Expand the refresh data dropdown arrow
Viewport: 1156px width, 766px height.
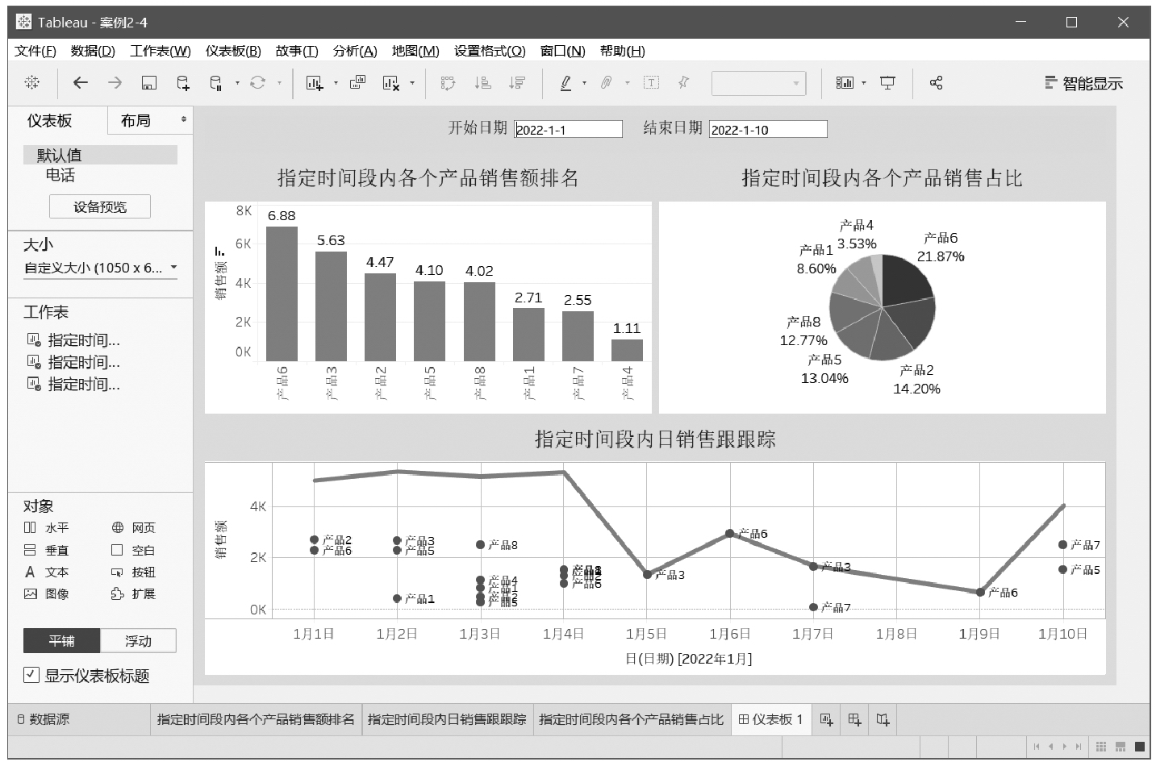click(279, 83)
